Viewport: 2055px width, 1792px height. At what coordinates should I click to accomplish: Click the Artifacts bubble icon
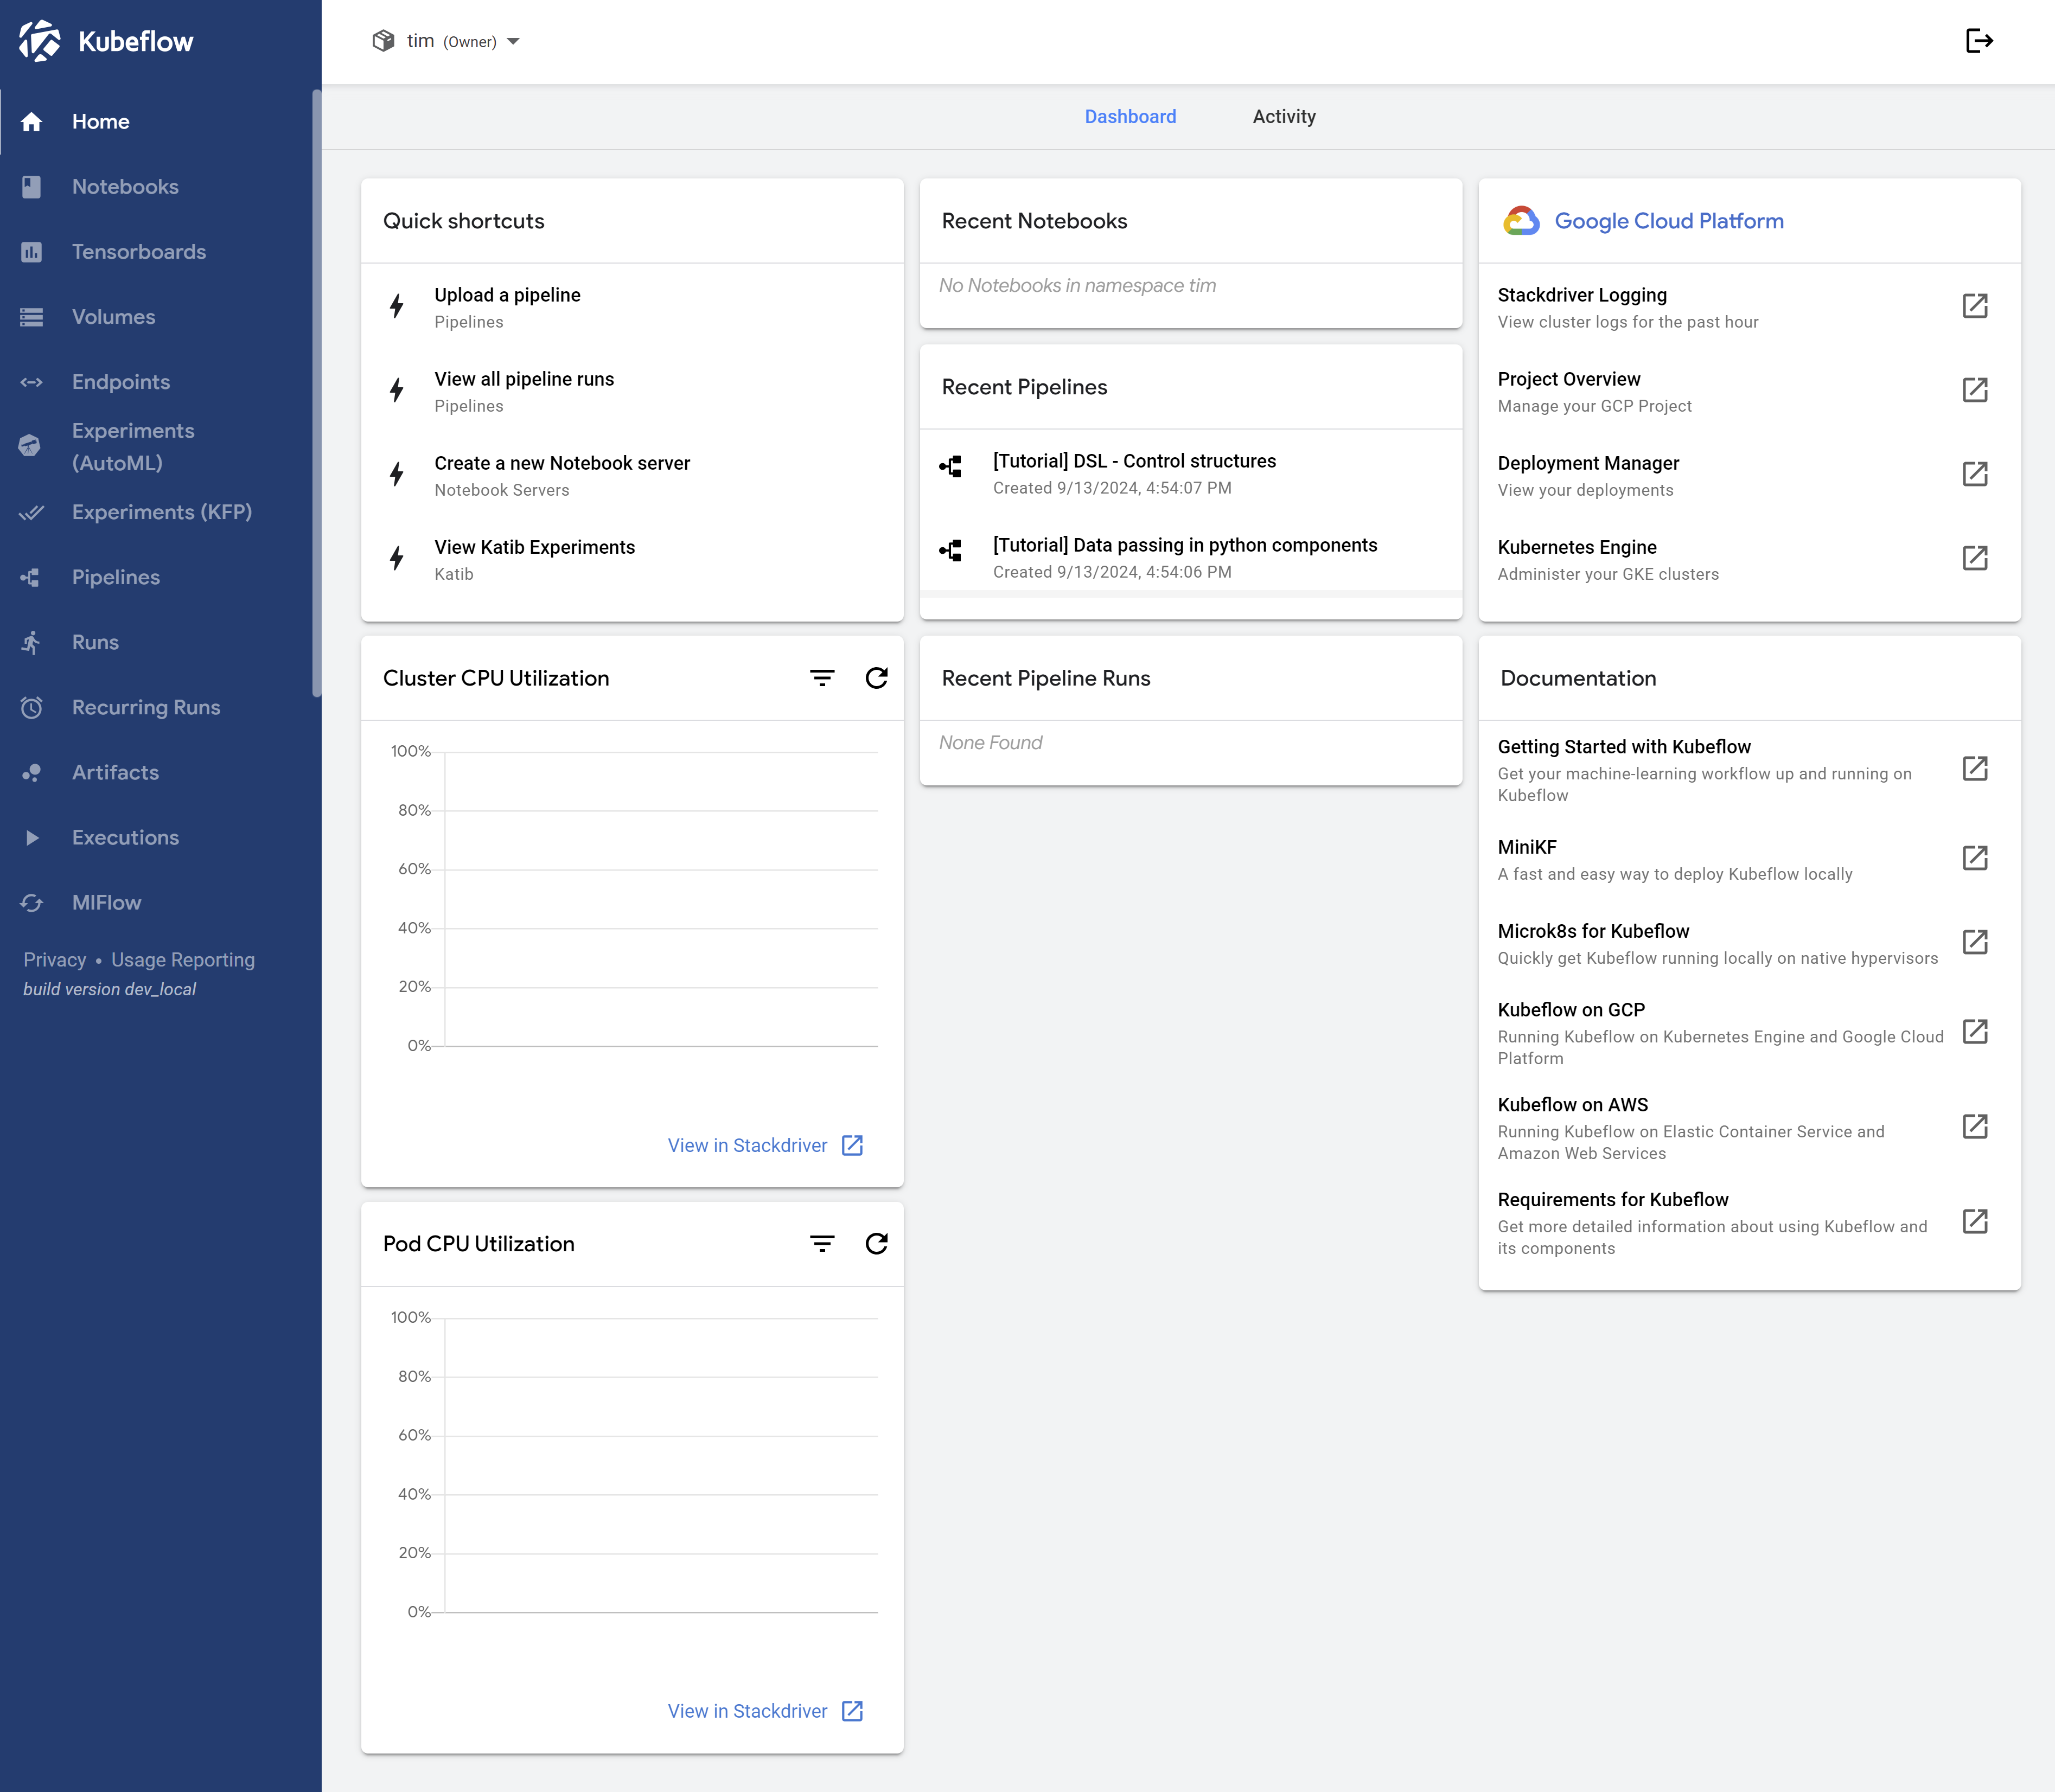click(32, 772)
